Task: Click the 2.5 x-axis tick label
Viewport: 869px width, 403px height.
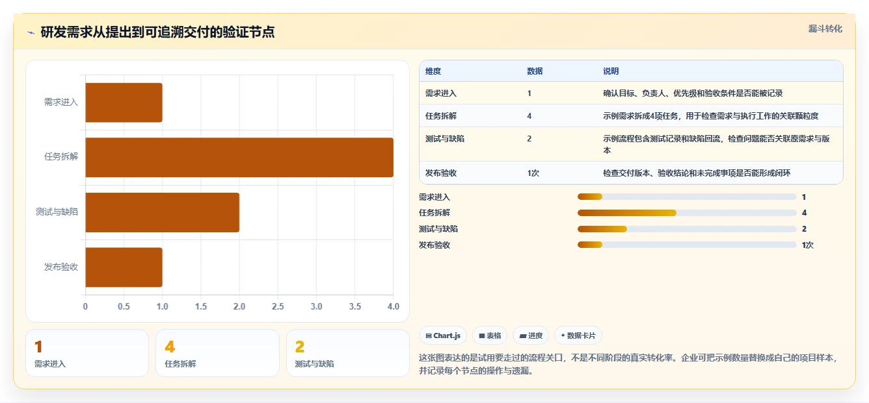Action: point(278,306)
